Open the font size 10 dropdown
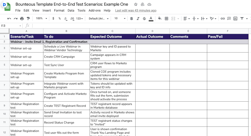 (120, 18)
